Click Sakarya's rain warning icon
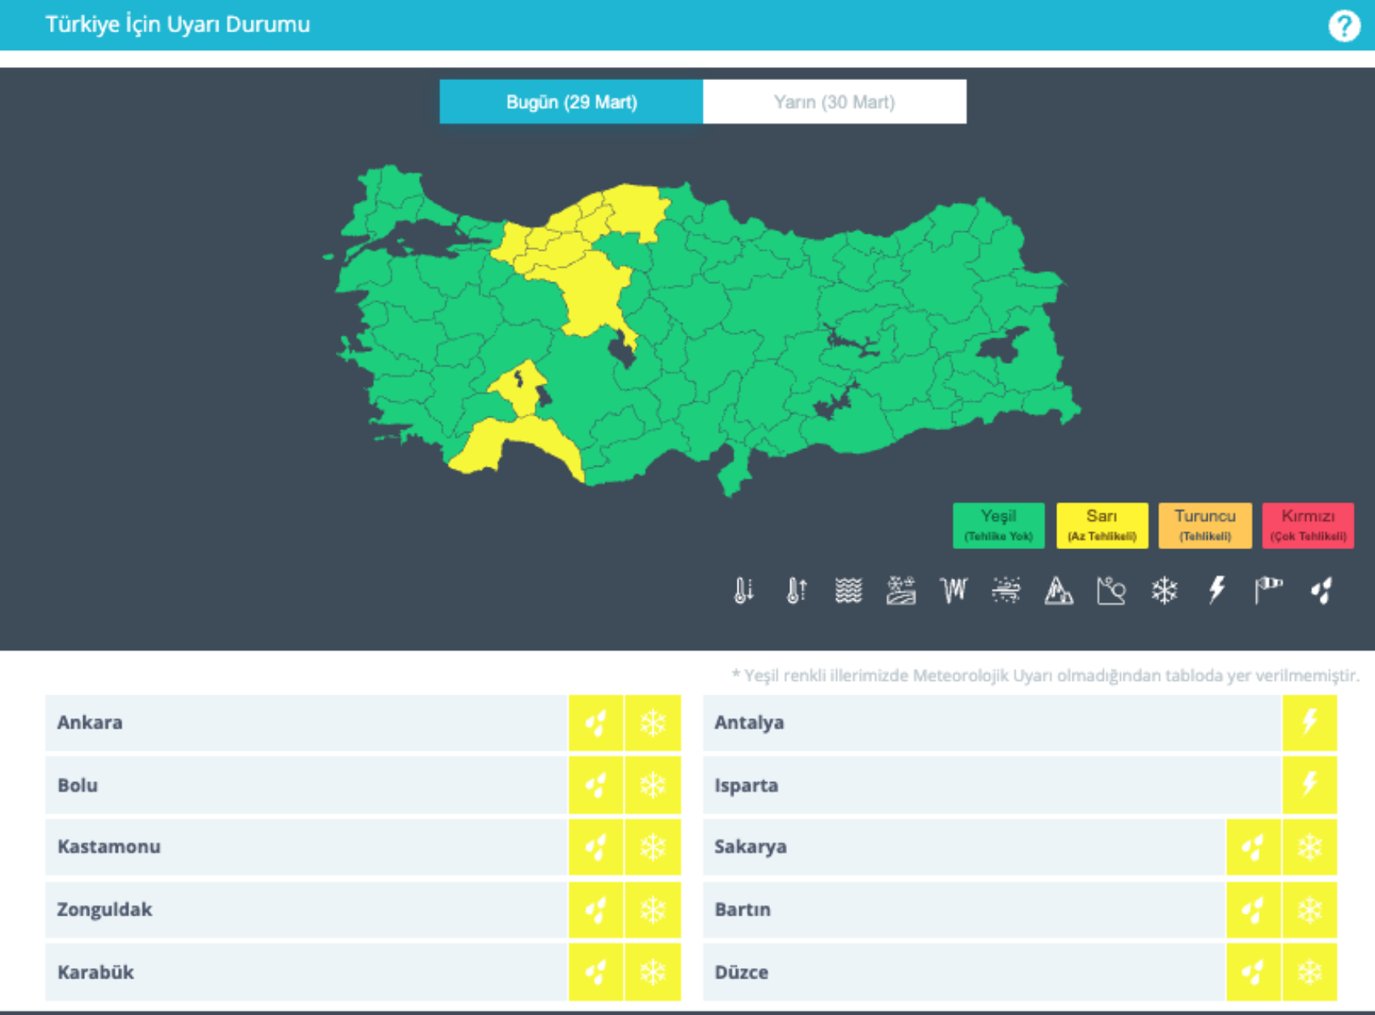This screenshot has width=1375, height=1015. pos(1253,847)
